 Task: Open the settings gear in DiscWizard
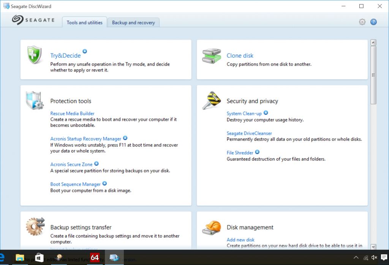pyautogui.click(x=362, y=22)
